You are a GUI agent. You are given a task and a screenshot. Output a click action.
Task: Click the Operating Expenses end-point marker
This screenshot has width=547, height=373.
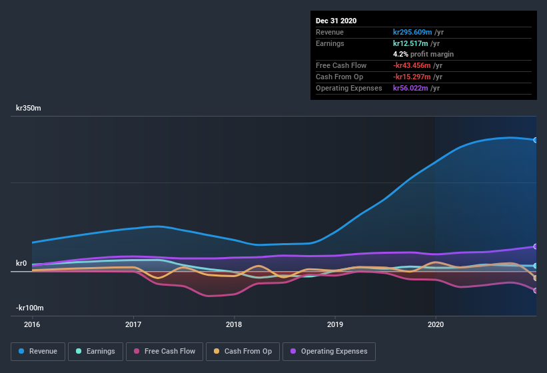pyautogui.click(x=536, y=246)
